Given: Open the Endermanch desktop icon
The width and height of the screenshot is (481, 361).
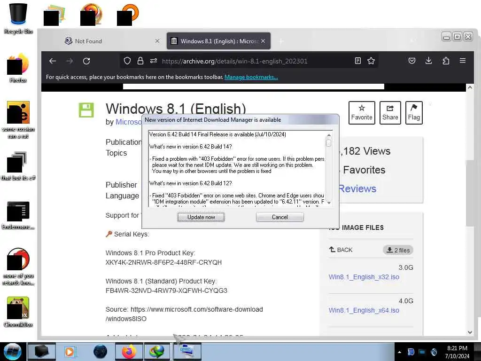Looking at the screenshot, I should 18,215.
